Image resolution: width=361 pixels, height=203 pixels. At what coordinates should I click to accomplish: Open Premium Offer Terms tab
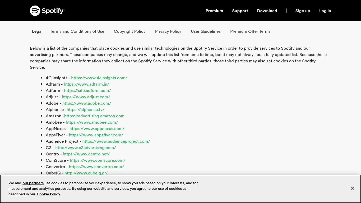pyautogui.click(x=250, y=31)
